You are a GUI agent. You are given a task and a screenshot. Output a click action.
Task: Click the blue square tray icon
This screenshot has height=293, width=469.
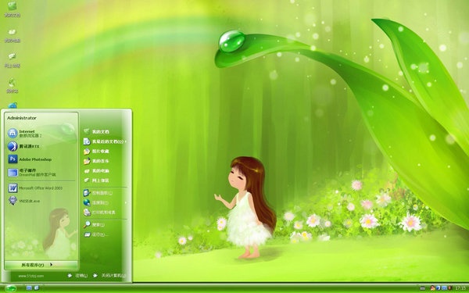pos(444,288)
